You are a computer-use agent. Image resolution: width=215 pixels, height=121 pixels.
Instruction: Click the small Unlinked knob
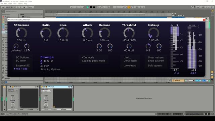pyautogui.click(x=16, y=46)
